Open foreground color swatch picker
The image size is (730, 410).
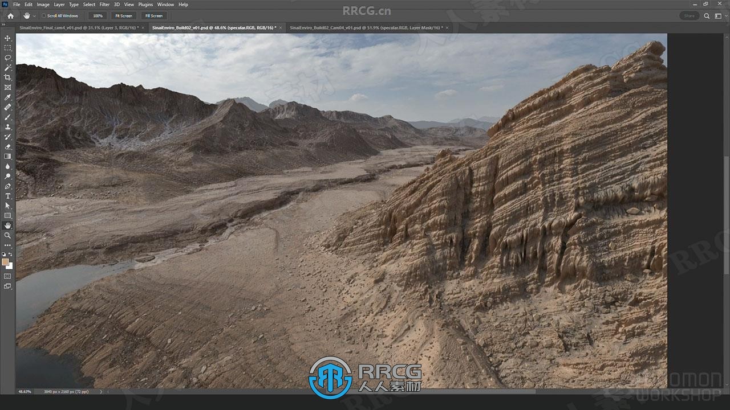click(5, 263)
